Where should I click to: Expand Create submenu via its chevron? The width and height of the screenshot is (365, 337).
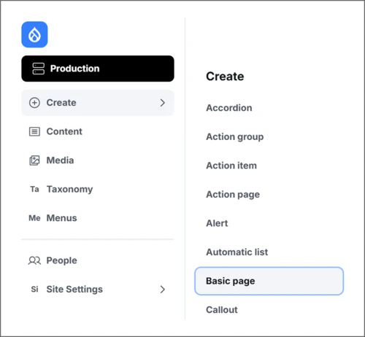pyautogui.click(x=163, y=103)
